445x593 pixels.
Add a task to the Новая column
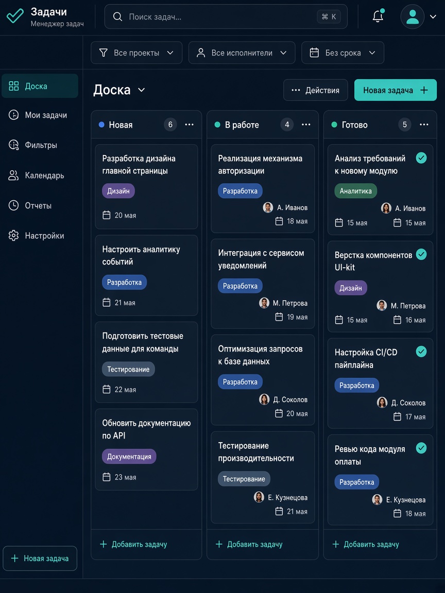133,544
